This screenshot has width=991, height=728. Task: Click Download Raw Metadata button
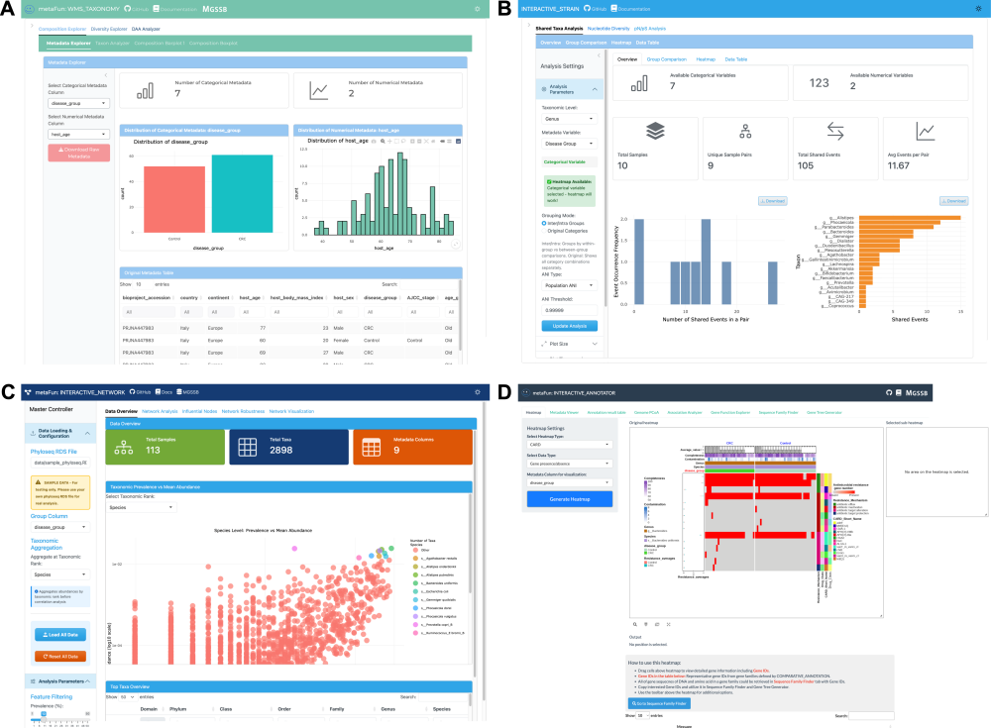pos(79,153)
